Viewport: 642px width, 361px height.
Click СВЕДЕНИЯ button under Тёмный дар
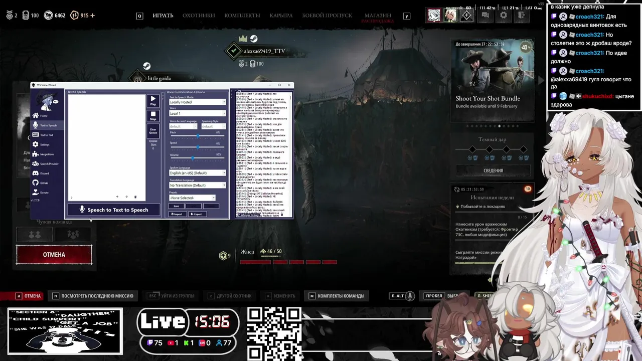pyautogui.click(x=493, y=170)
